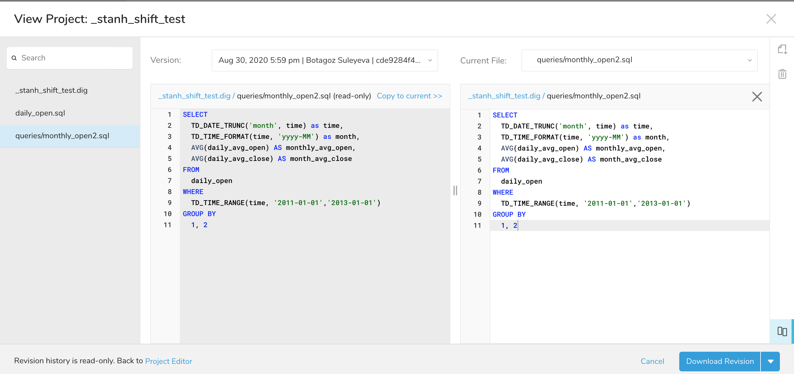Click the search magnifier icon
The width and height of the screenshot is (794, 374).
14,58
